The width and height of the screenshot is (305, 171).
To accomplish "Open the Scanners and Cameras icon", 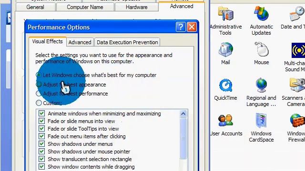I will (297, 85).
